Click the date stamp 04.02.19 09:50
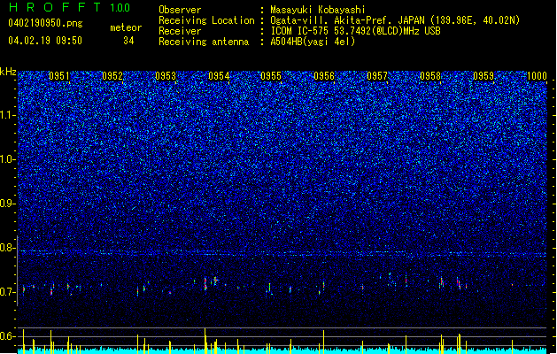The height and width of the screenshot is (354, 557). [x=45, y=41]
